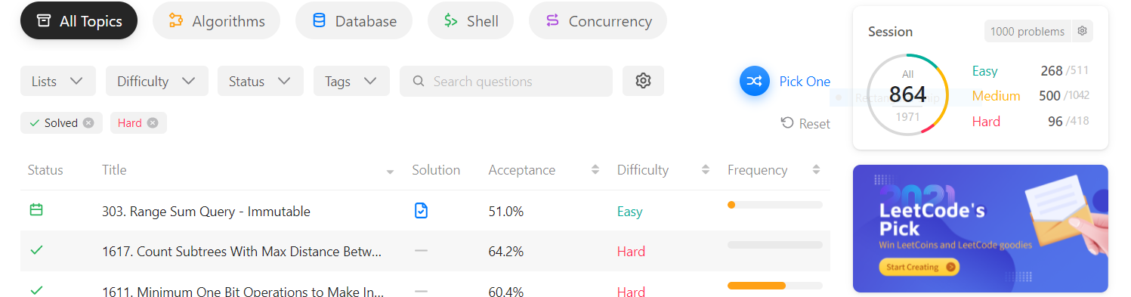Image resolution: width=1131 pixels, height=297 pixels.
Task: Click the Reset undo arrow icon
Action: click(x=787, y=123)
